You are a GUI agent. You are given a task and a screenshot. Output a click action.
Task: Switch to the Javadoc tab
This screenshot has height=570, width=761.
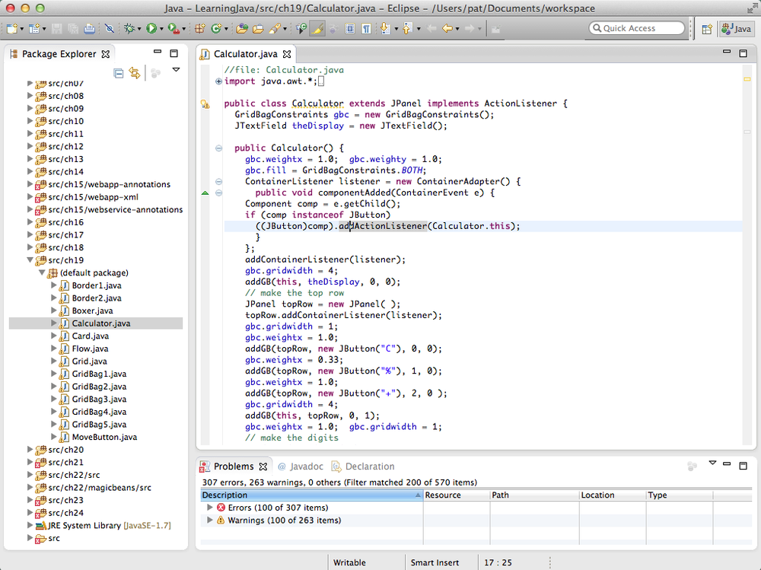[301, 467]
